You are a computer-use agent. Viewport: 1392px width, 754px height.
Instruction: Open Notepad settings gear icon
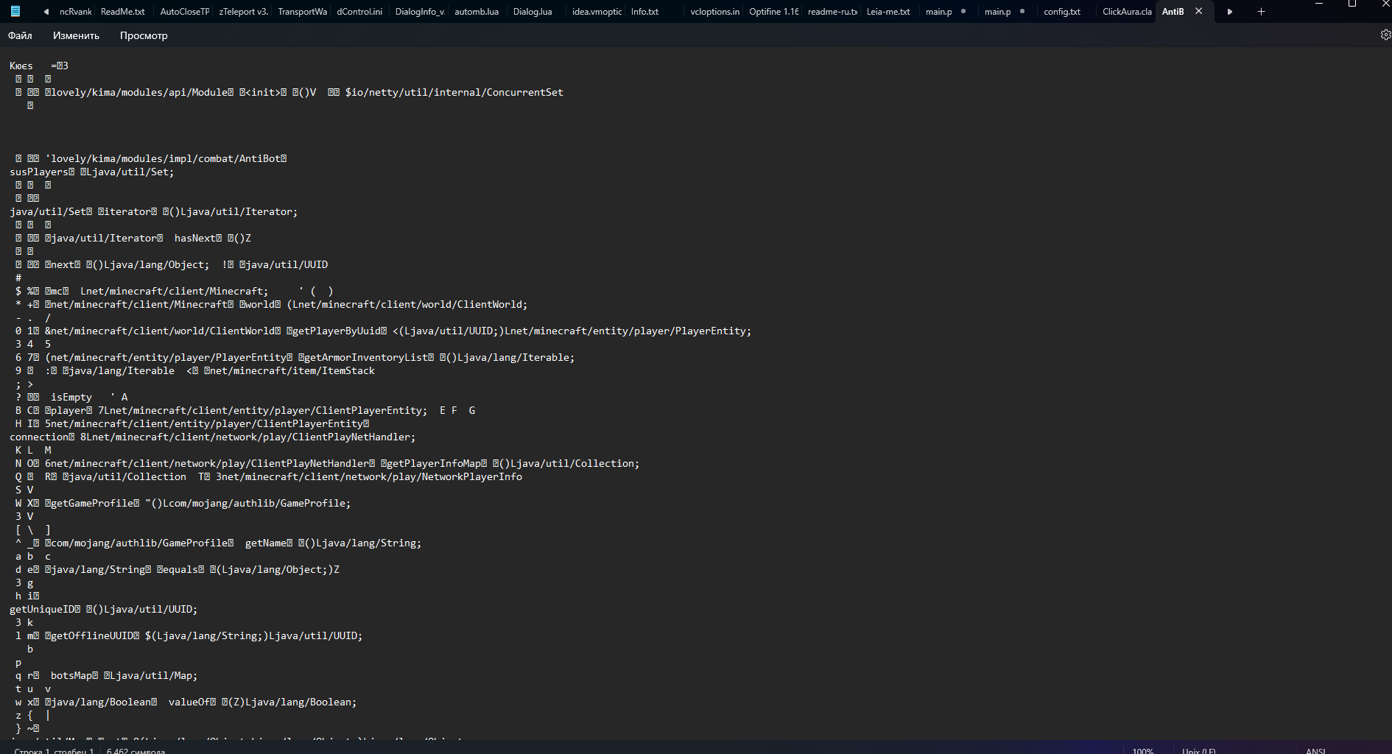point(1385,35)
